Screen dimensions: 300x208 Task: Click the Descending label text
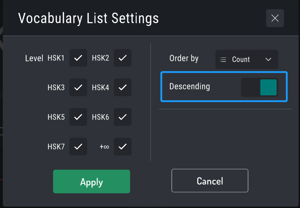pyautogui.click(x=189, y=86)
